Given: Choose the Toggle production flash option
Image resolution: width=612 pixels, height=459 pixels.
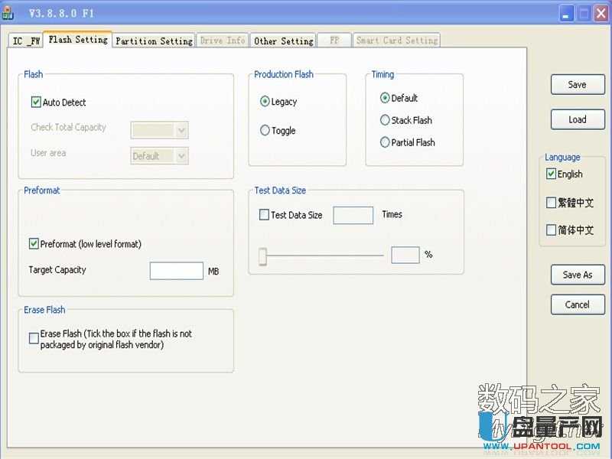Looking at the screenshot, I should 265,131.
